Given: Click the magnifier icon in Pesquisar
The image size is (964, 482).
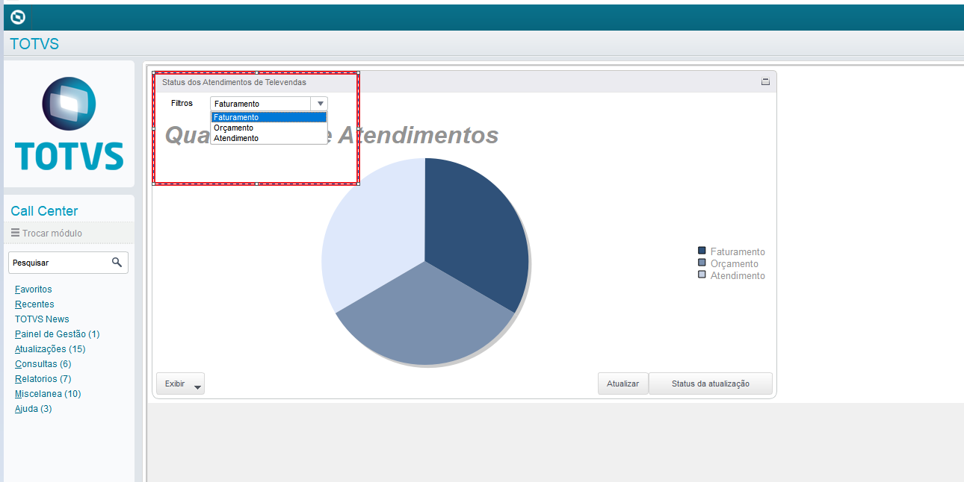Looking at the screenshot, I should (x=117, y=263).
